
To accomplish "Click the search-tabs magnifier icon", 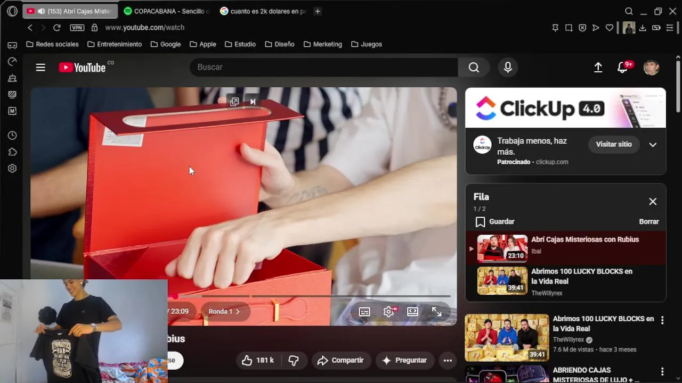I will click(x=629, y=11).
